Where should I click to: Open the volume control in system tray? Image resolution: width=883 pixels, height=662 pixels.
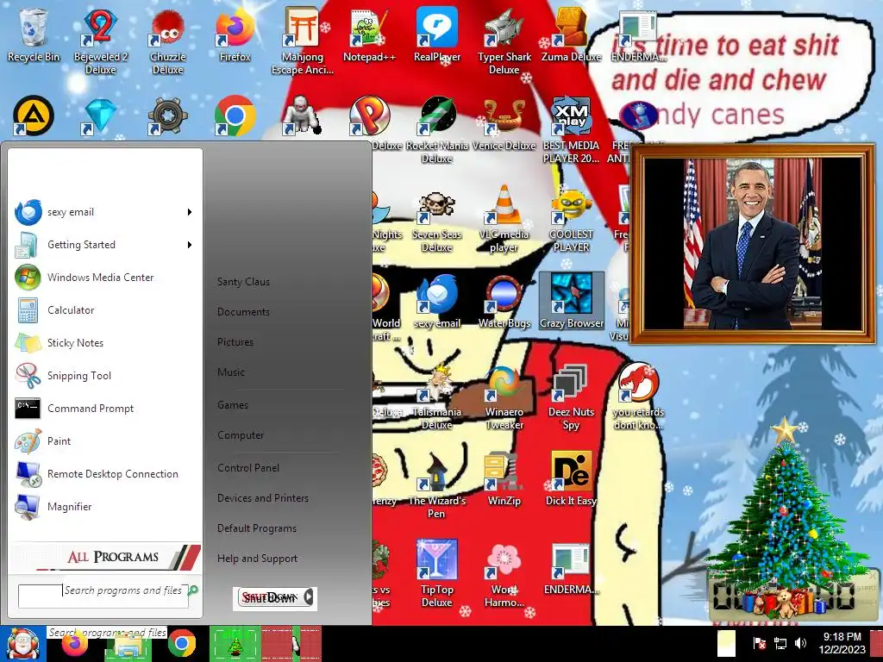(800, 643)
